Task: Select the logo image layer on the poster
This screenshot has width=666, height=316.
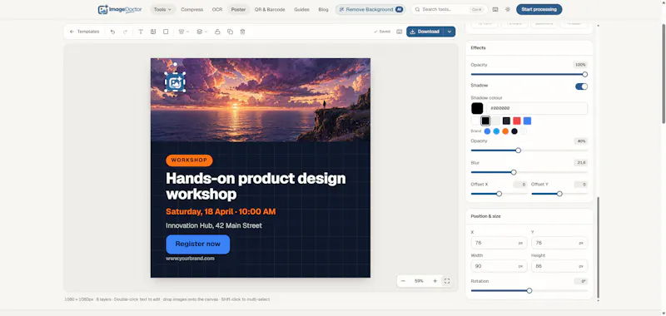Action: pos(175,82)
